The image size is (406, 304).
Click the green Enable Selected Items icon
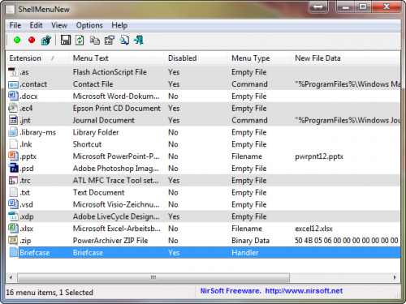17,41
